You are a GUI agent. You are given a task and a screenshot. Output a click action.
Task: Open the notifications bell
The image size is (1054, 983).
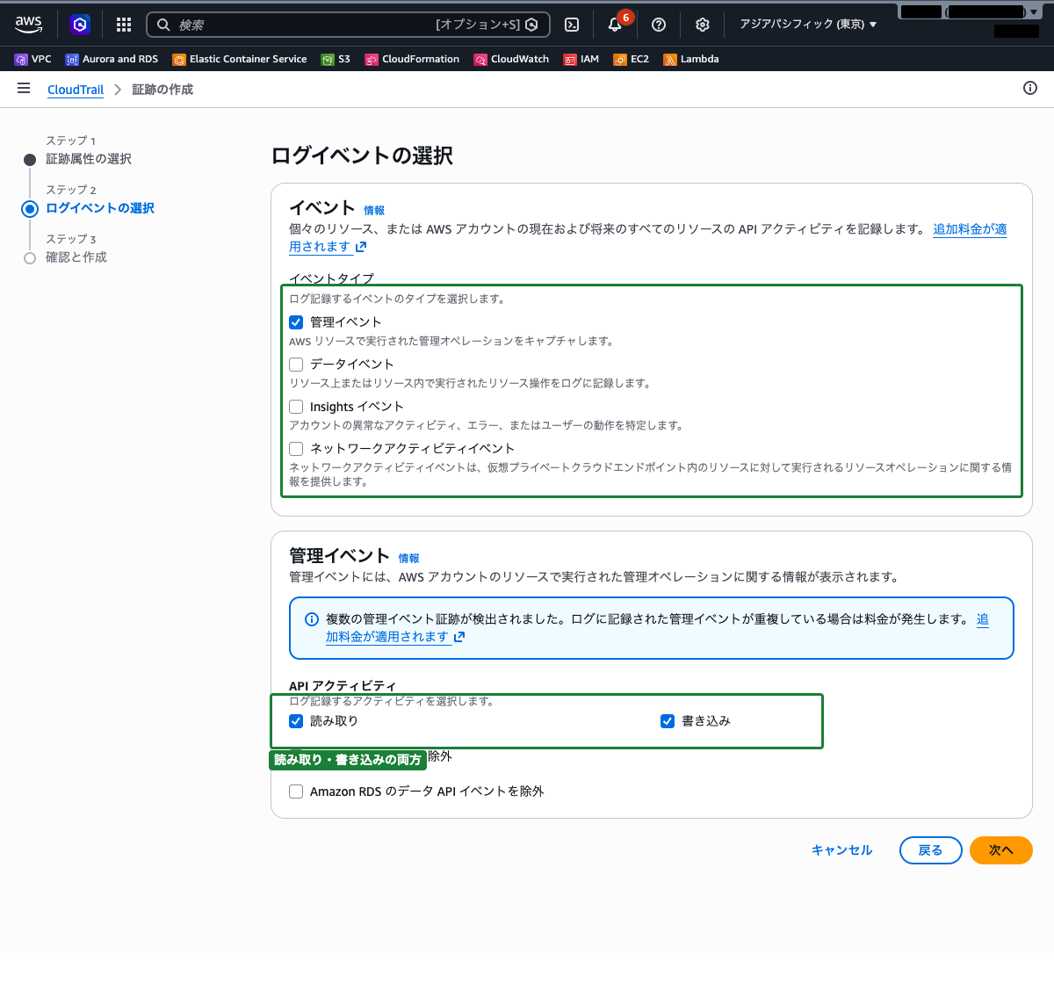pos(615,25)
